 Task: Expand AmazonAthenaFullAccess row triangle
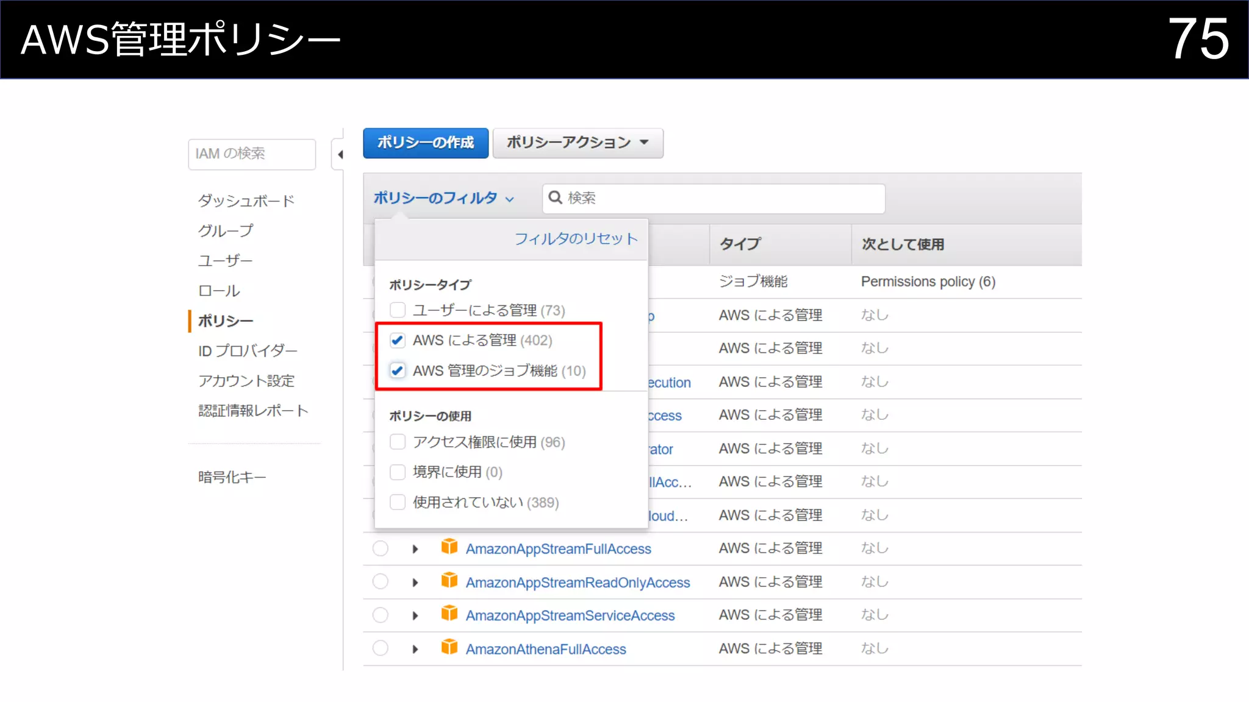tap(415, 649)
